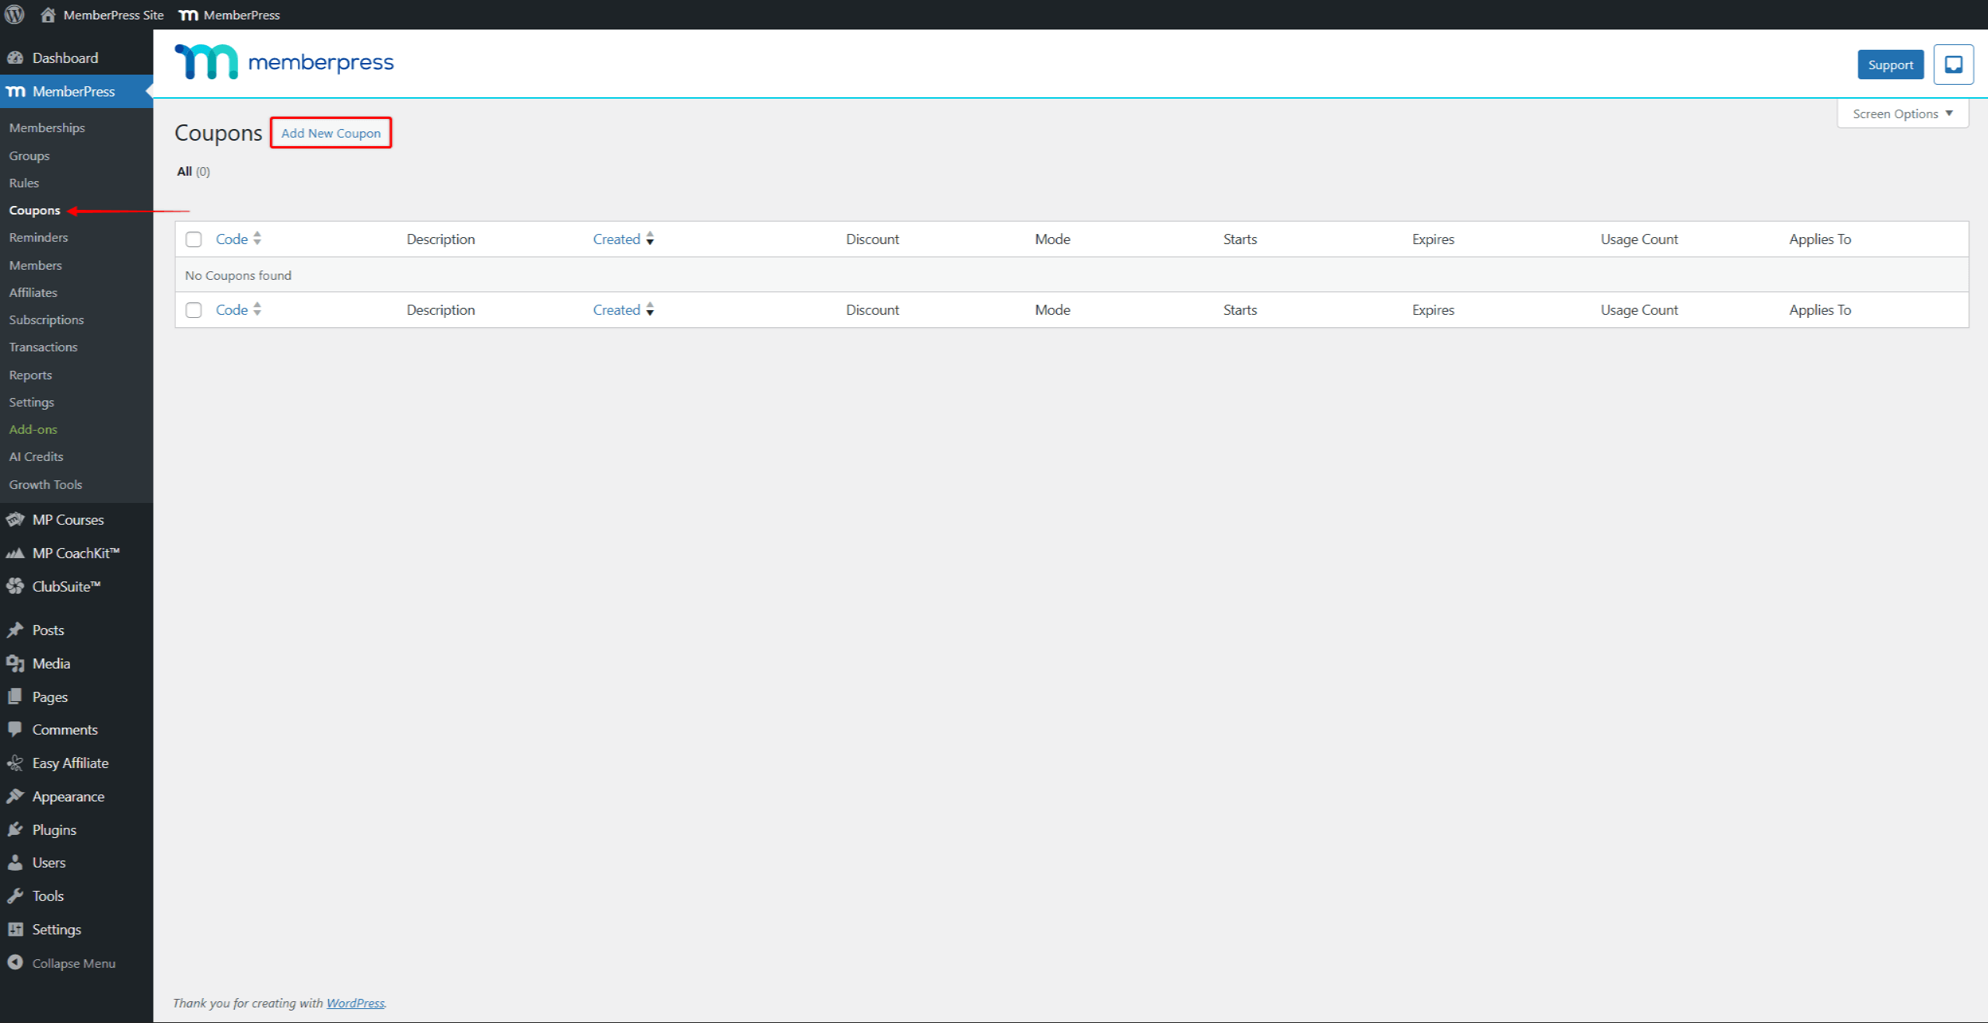Screen dimensions: 1988x1023
Task: Sort by top Code column arrows
Action: 257,239
